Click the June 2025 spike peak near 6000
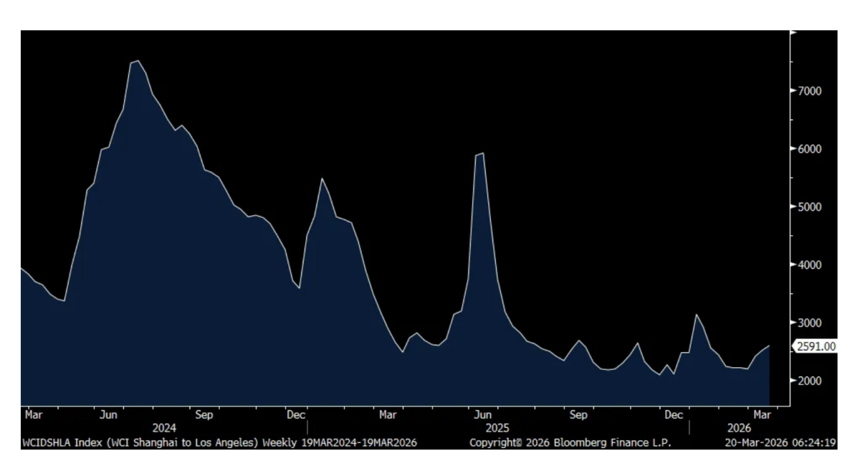865x476 pixels. [x=482, y=153]
